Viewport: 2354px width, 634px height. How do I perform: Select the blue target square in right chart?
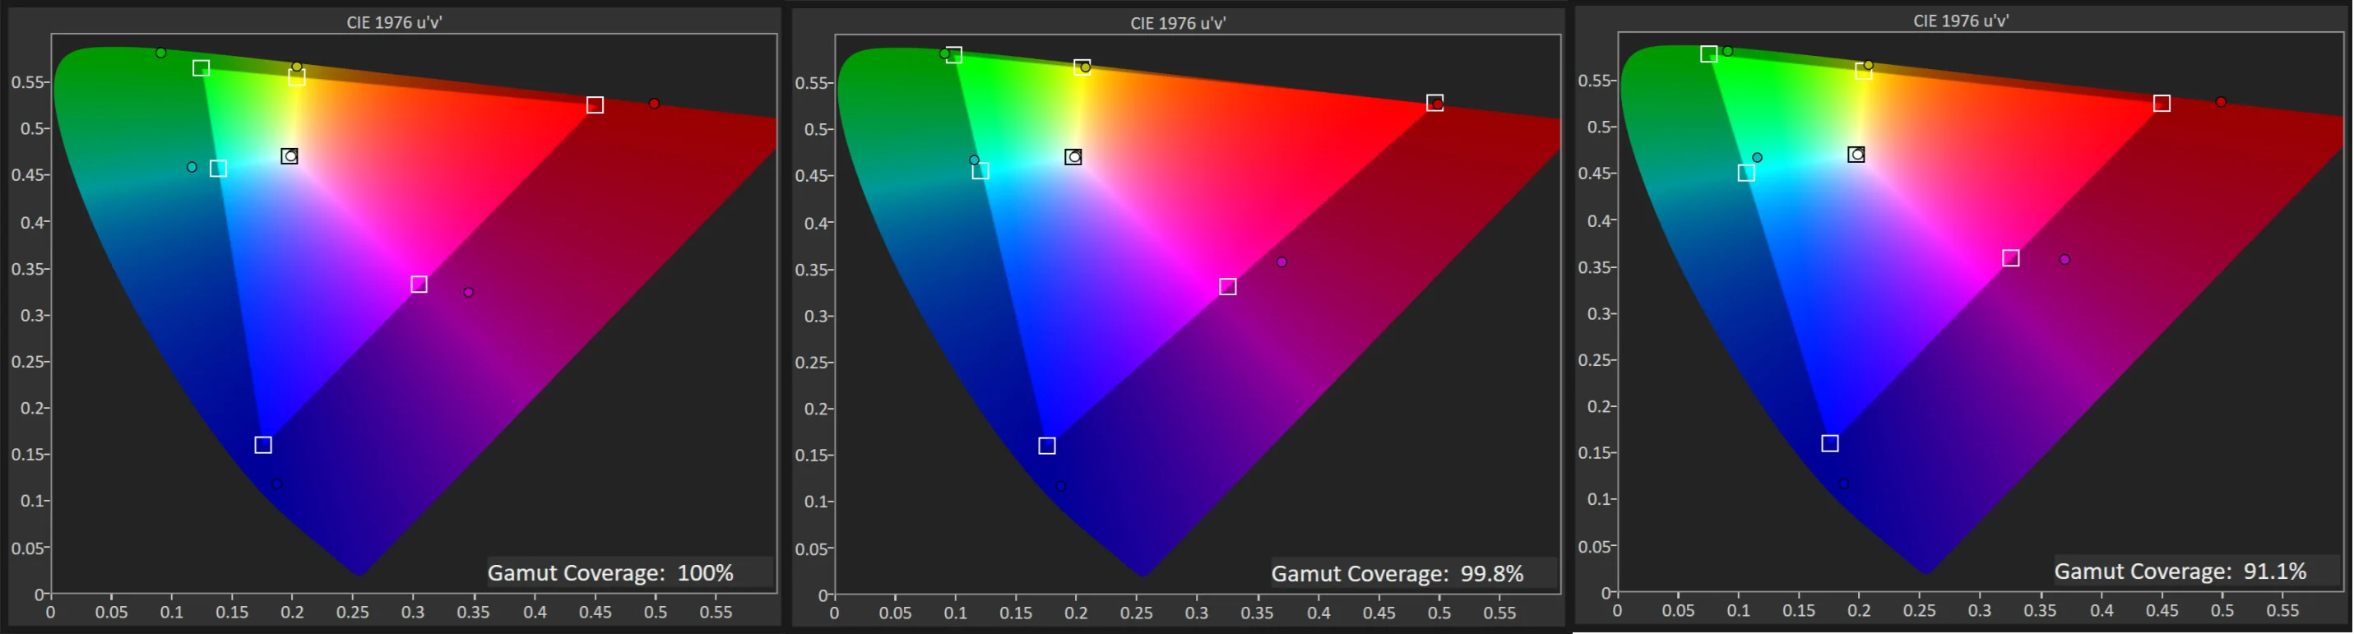point(1829,443)
